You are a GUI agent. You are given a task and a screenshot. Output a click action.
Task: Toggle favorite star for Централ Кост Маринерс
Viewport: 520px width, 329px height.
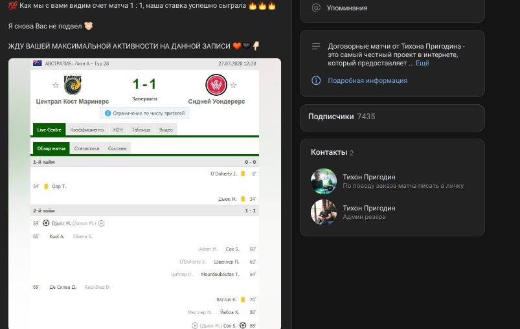55,85
